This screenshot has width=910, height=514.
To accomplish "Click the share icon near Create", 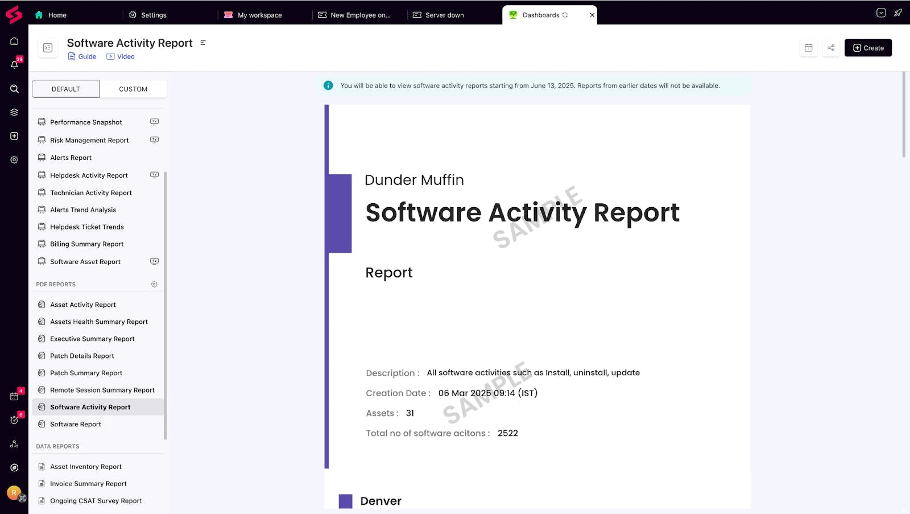I will tap(831, 48).
